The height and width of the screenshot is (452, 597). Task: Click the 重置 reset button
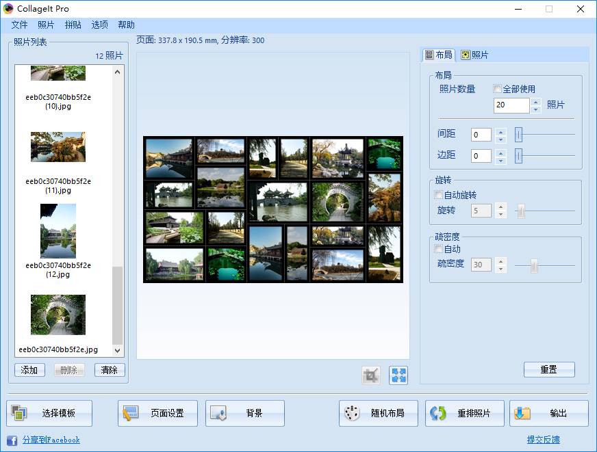[549, 369]
